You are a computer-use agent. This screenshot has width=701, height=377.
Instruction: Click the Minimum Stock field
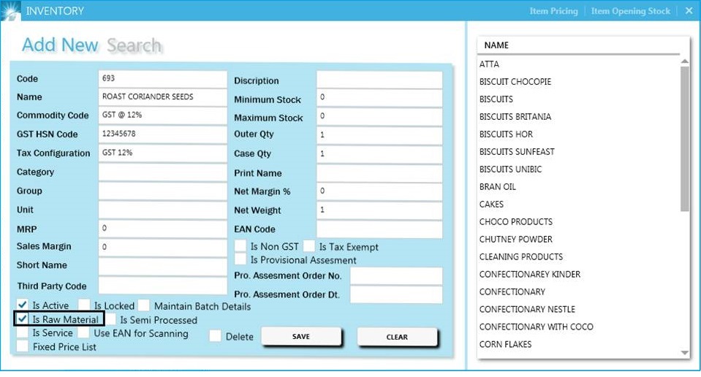379,98
